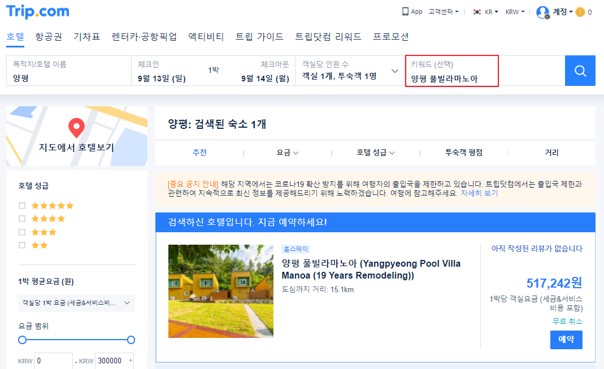Click the 체크인 date 9월 13일
The image size is (604, 369).
[x=162, y=79]
